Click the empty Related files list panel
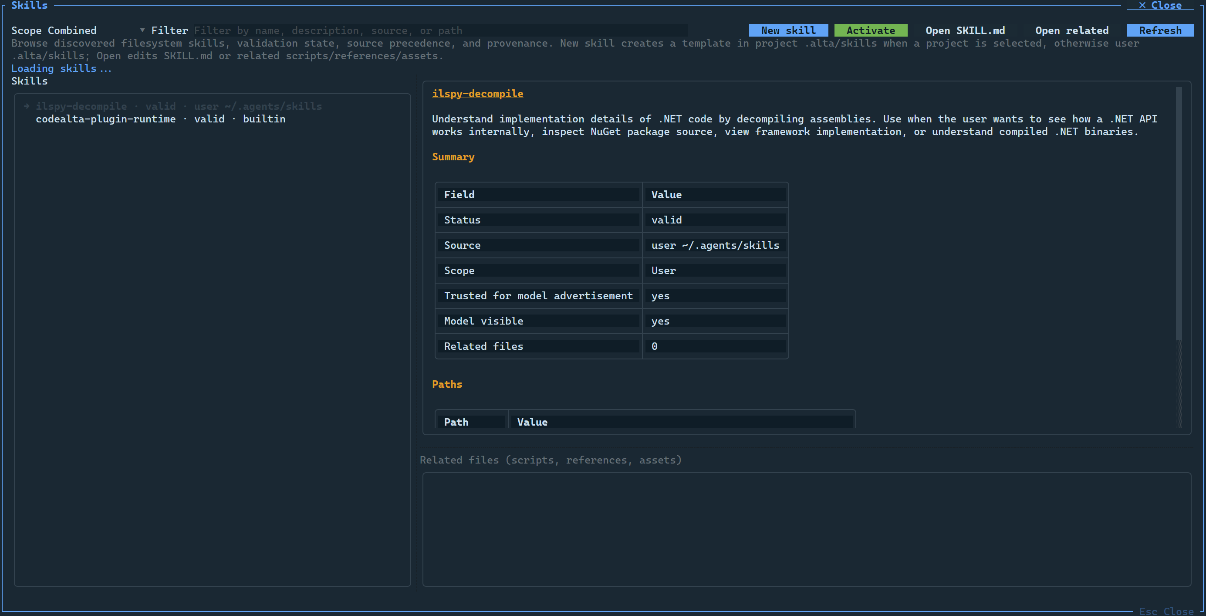Viewport: 1206px width, 616px height. click(807, 529)
